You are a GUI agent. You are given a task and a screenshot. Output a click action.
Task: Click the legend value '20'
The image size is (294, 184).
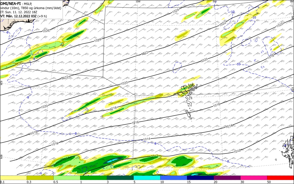tap(216, 182)
